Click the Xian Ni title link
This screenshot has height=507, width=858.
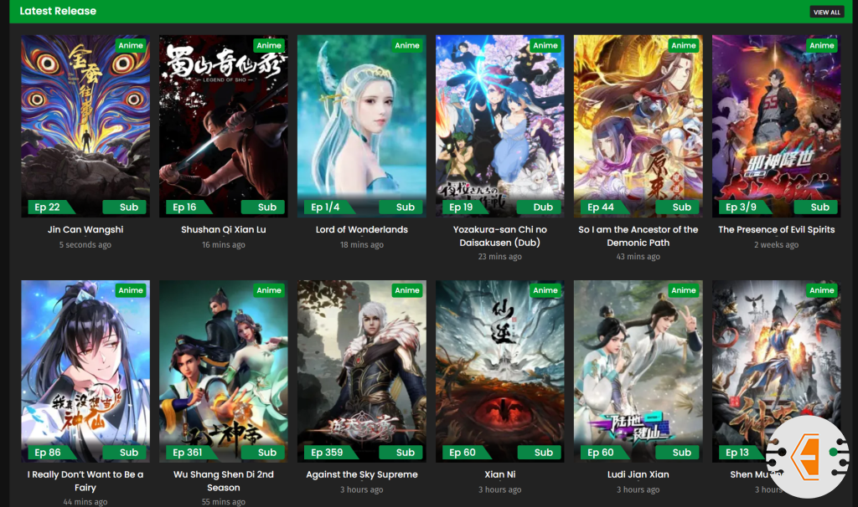pos(499,474)
